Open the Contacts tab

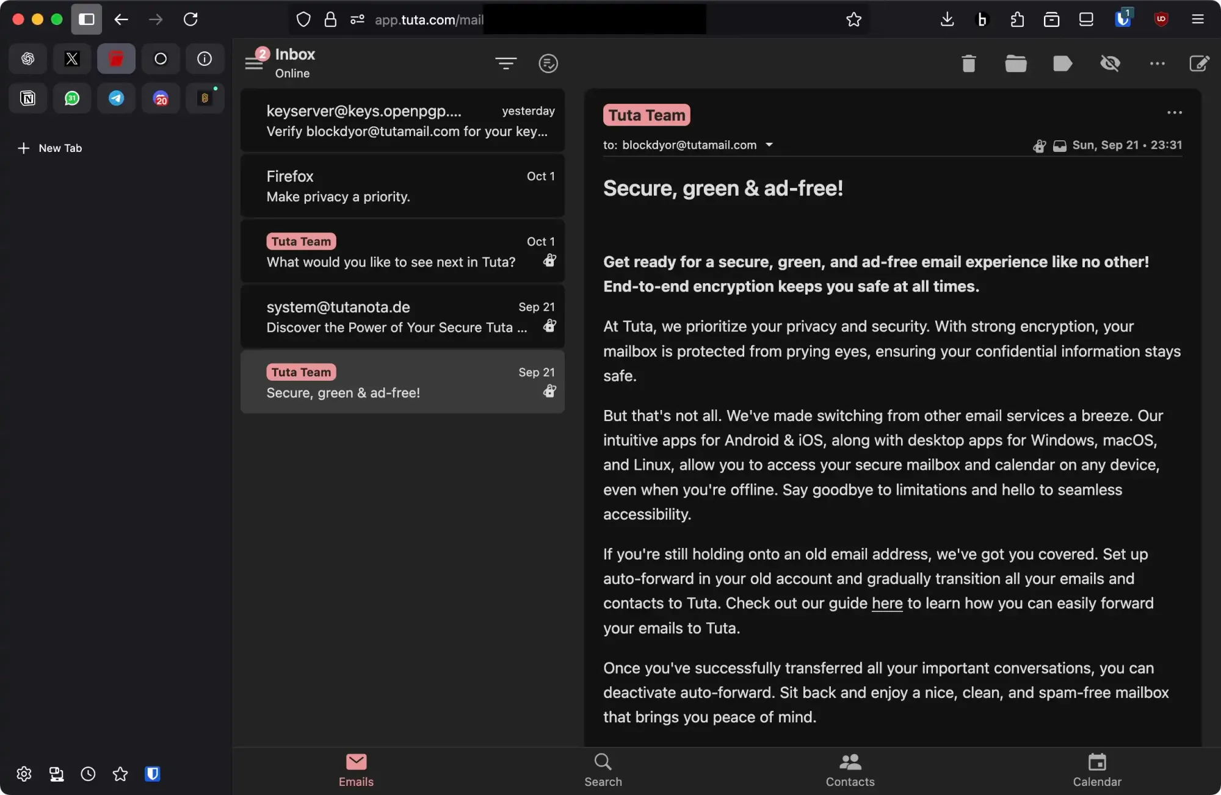click(x=850, y=770)
